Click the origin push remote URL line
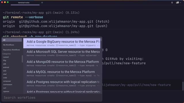The width and height of the screenshot is (184, 103). click(x=55, y=26)
